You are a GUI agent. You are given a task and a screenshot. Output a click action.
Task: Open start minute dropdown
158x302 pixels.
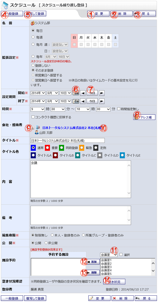click(x=58, y=109)
